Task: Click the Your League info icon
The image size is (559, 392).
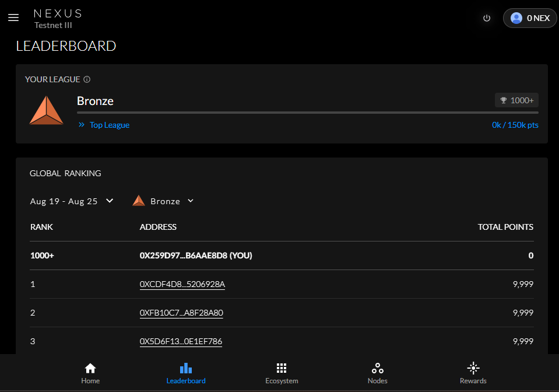Action: point(87,79)
